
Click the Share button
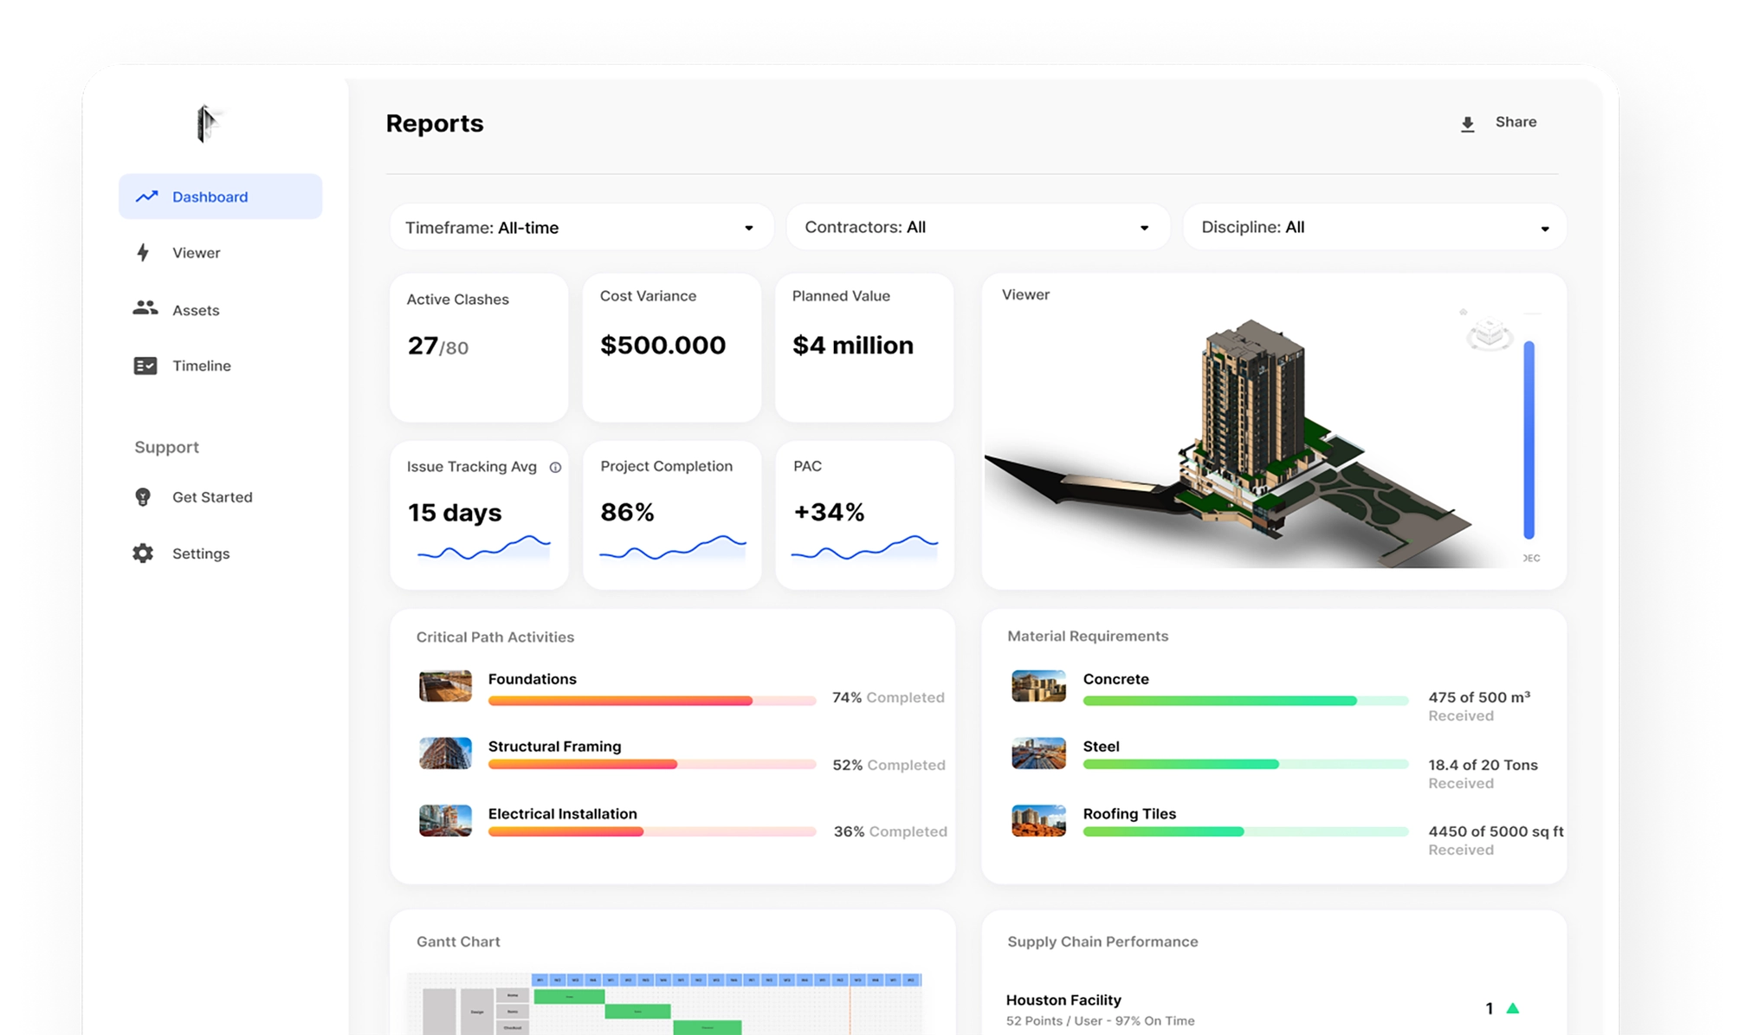(x=1515, y=122)
